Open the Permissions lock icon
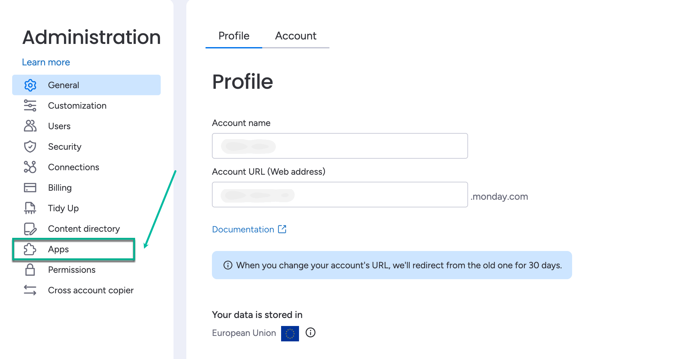 pos(30,270)
